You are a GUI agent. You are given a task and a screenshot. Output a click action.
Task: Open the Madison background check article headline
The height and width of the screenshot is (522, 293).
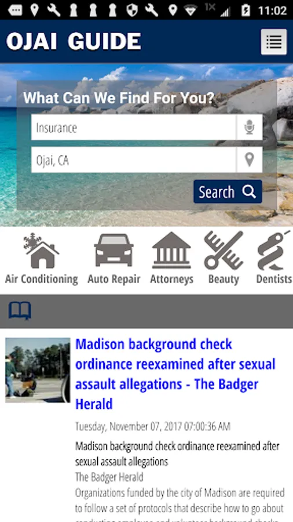(175, 374)
